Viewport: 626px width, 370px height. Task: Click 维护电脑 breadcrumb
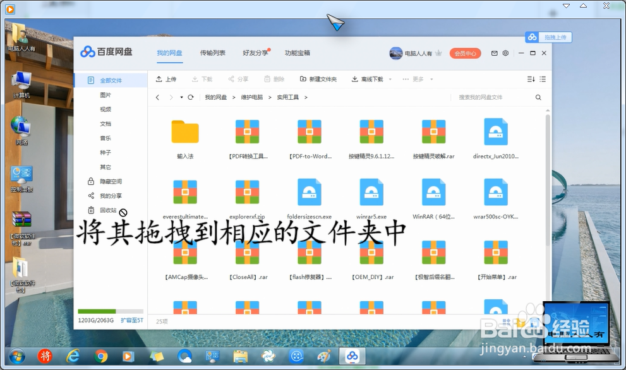[x=252, y=97]
